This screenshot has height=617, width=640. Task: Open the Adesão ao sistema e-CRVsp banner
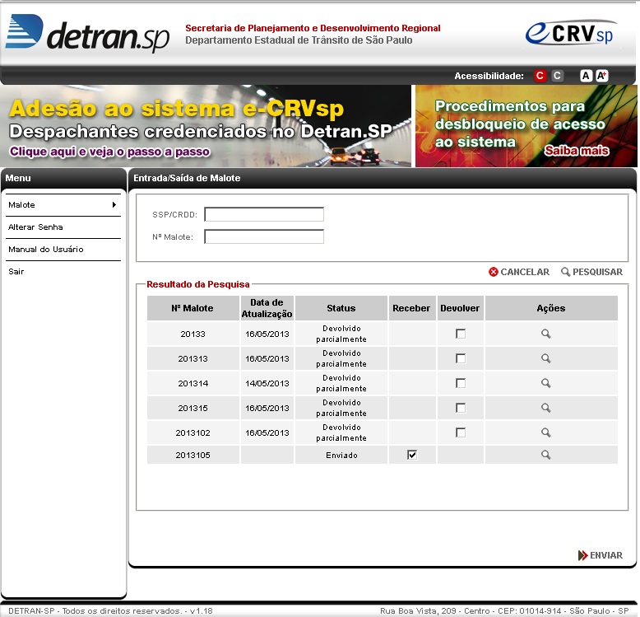[x=206, y=126]
